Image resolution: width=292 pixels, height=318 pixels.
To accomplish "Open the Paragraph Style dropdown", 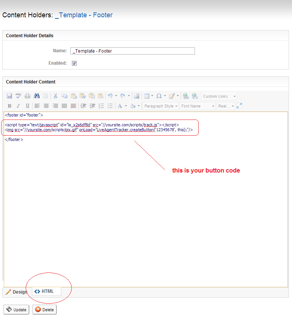I will click(161, 106).
